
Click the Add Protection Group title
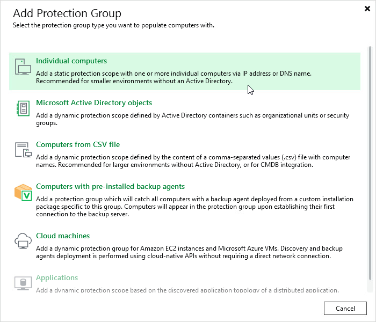tap(67, 13)
